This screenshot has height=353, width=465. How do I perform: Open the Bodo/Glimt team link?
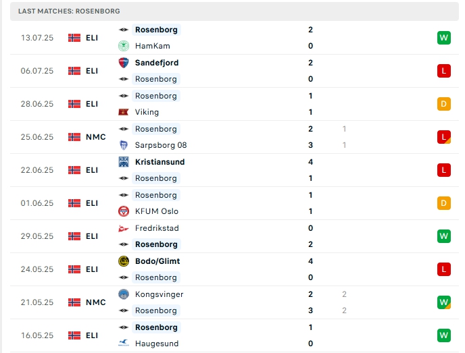click(157, 261)
